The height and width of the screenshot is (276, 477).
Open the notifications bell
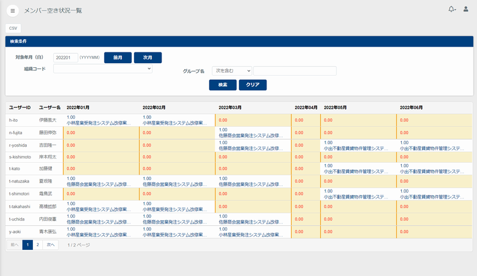pyautogui.click(x=451, y=10)
